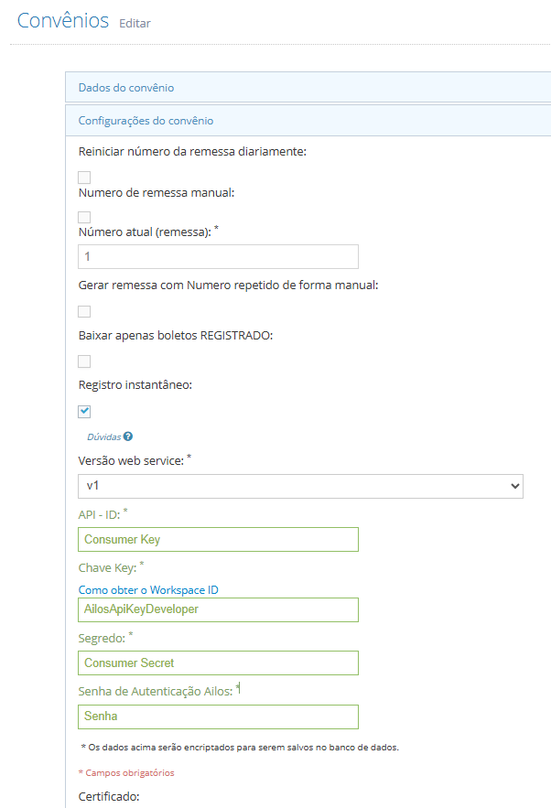
Task: Check Gerar remessa com Numero repetido checkbox
Action: coord(84,311)
